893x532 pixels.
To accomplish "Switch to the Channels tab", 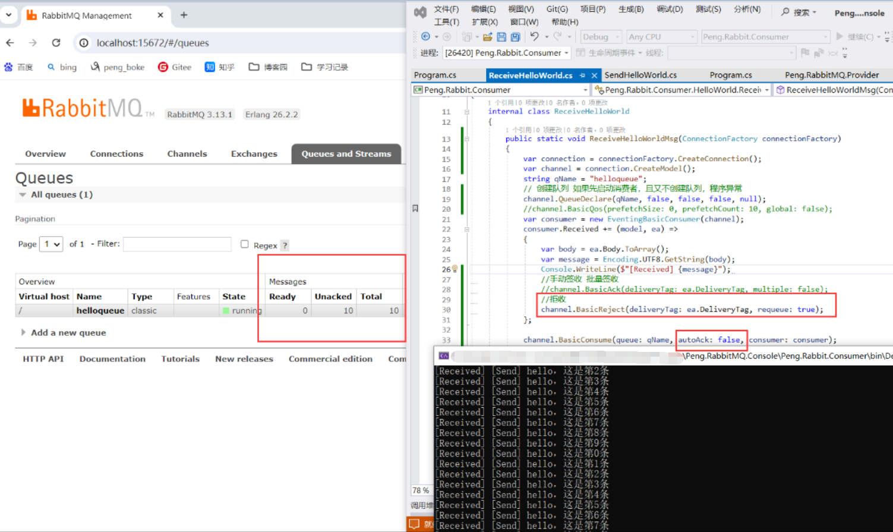I will [x=187, y=153].
